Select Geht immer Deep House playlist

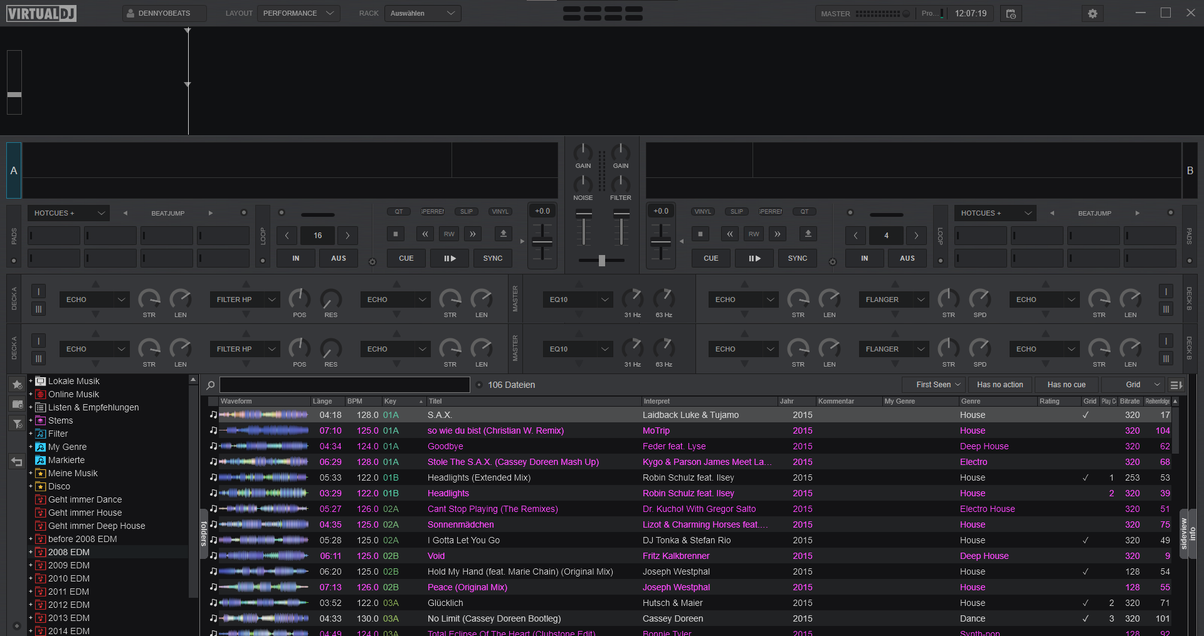97,526
